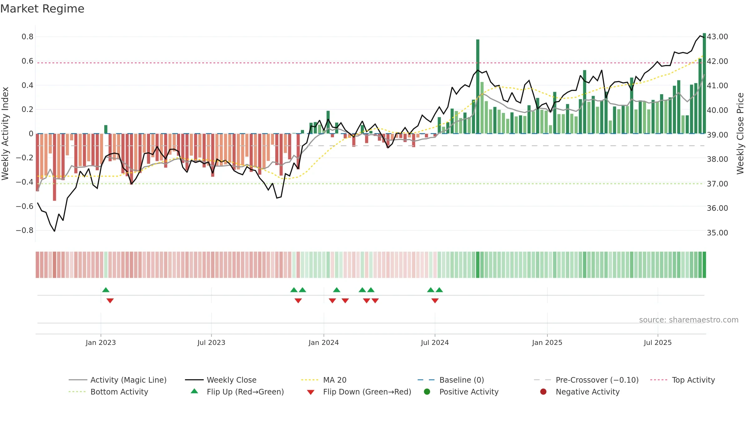Click the 43.00 price axis tick label
The height and width of the screenshot is (421, 749).
717,36
